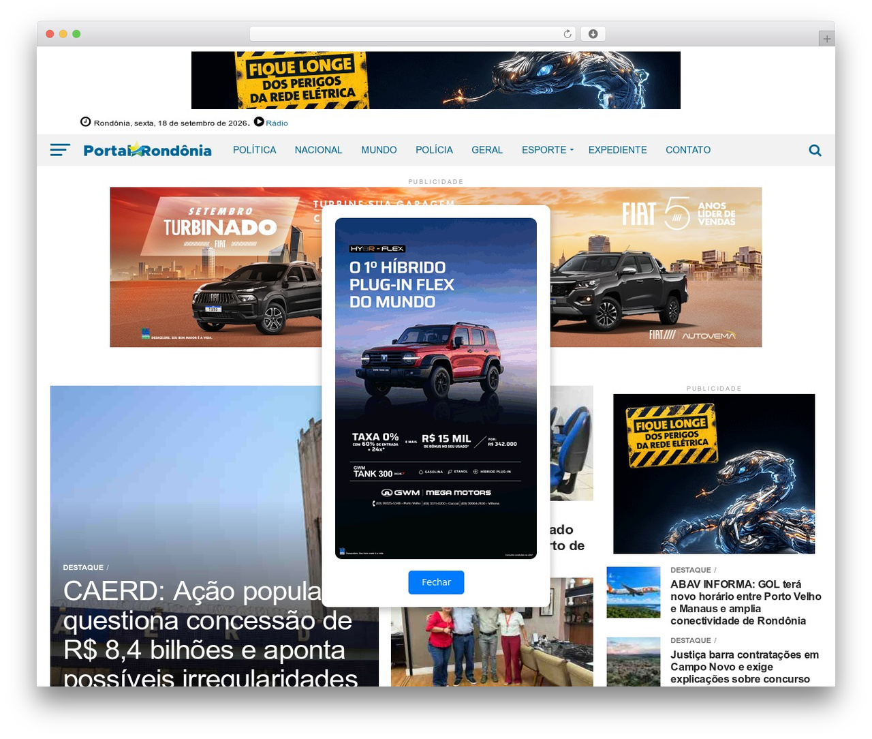Click DESTAQUE tag above CAERD headline
This screenshot has height=739, width=872.
pyautogui.click(x=83, y=567)
